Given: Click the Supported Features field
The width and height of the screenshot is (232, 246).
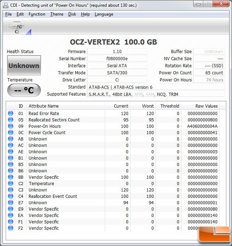Looking at the screenshot, I should pos(156,94).
